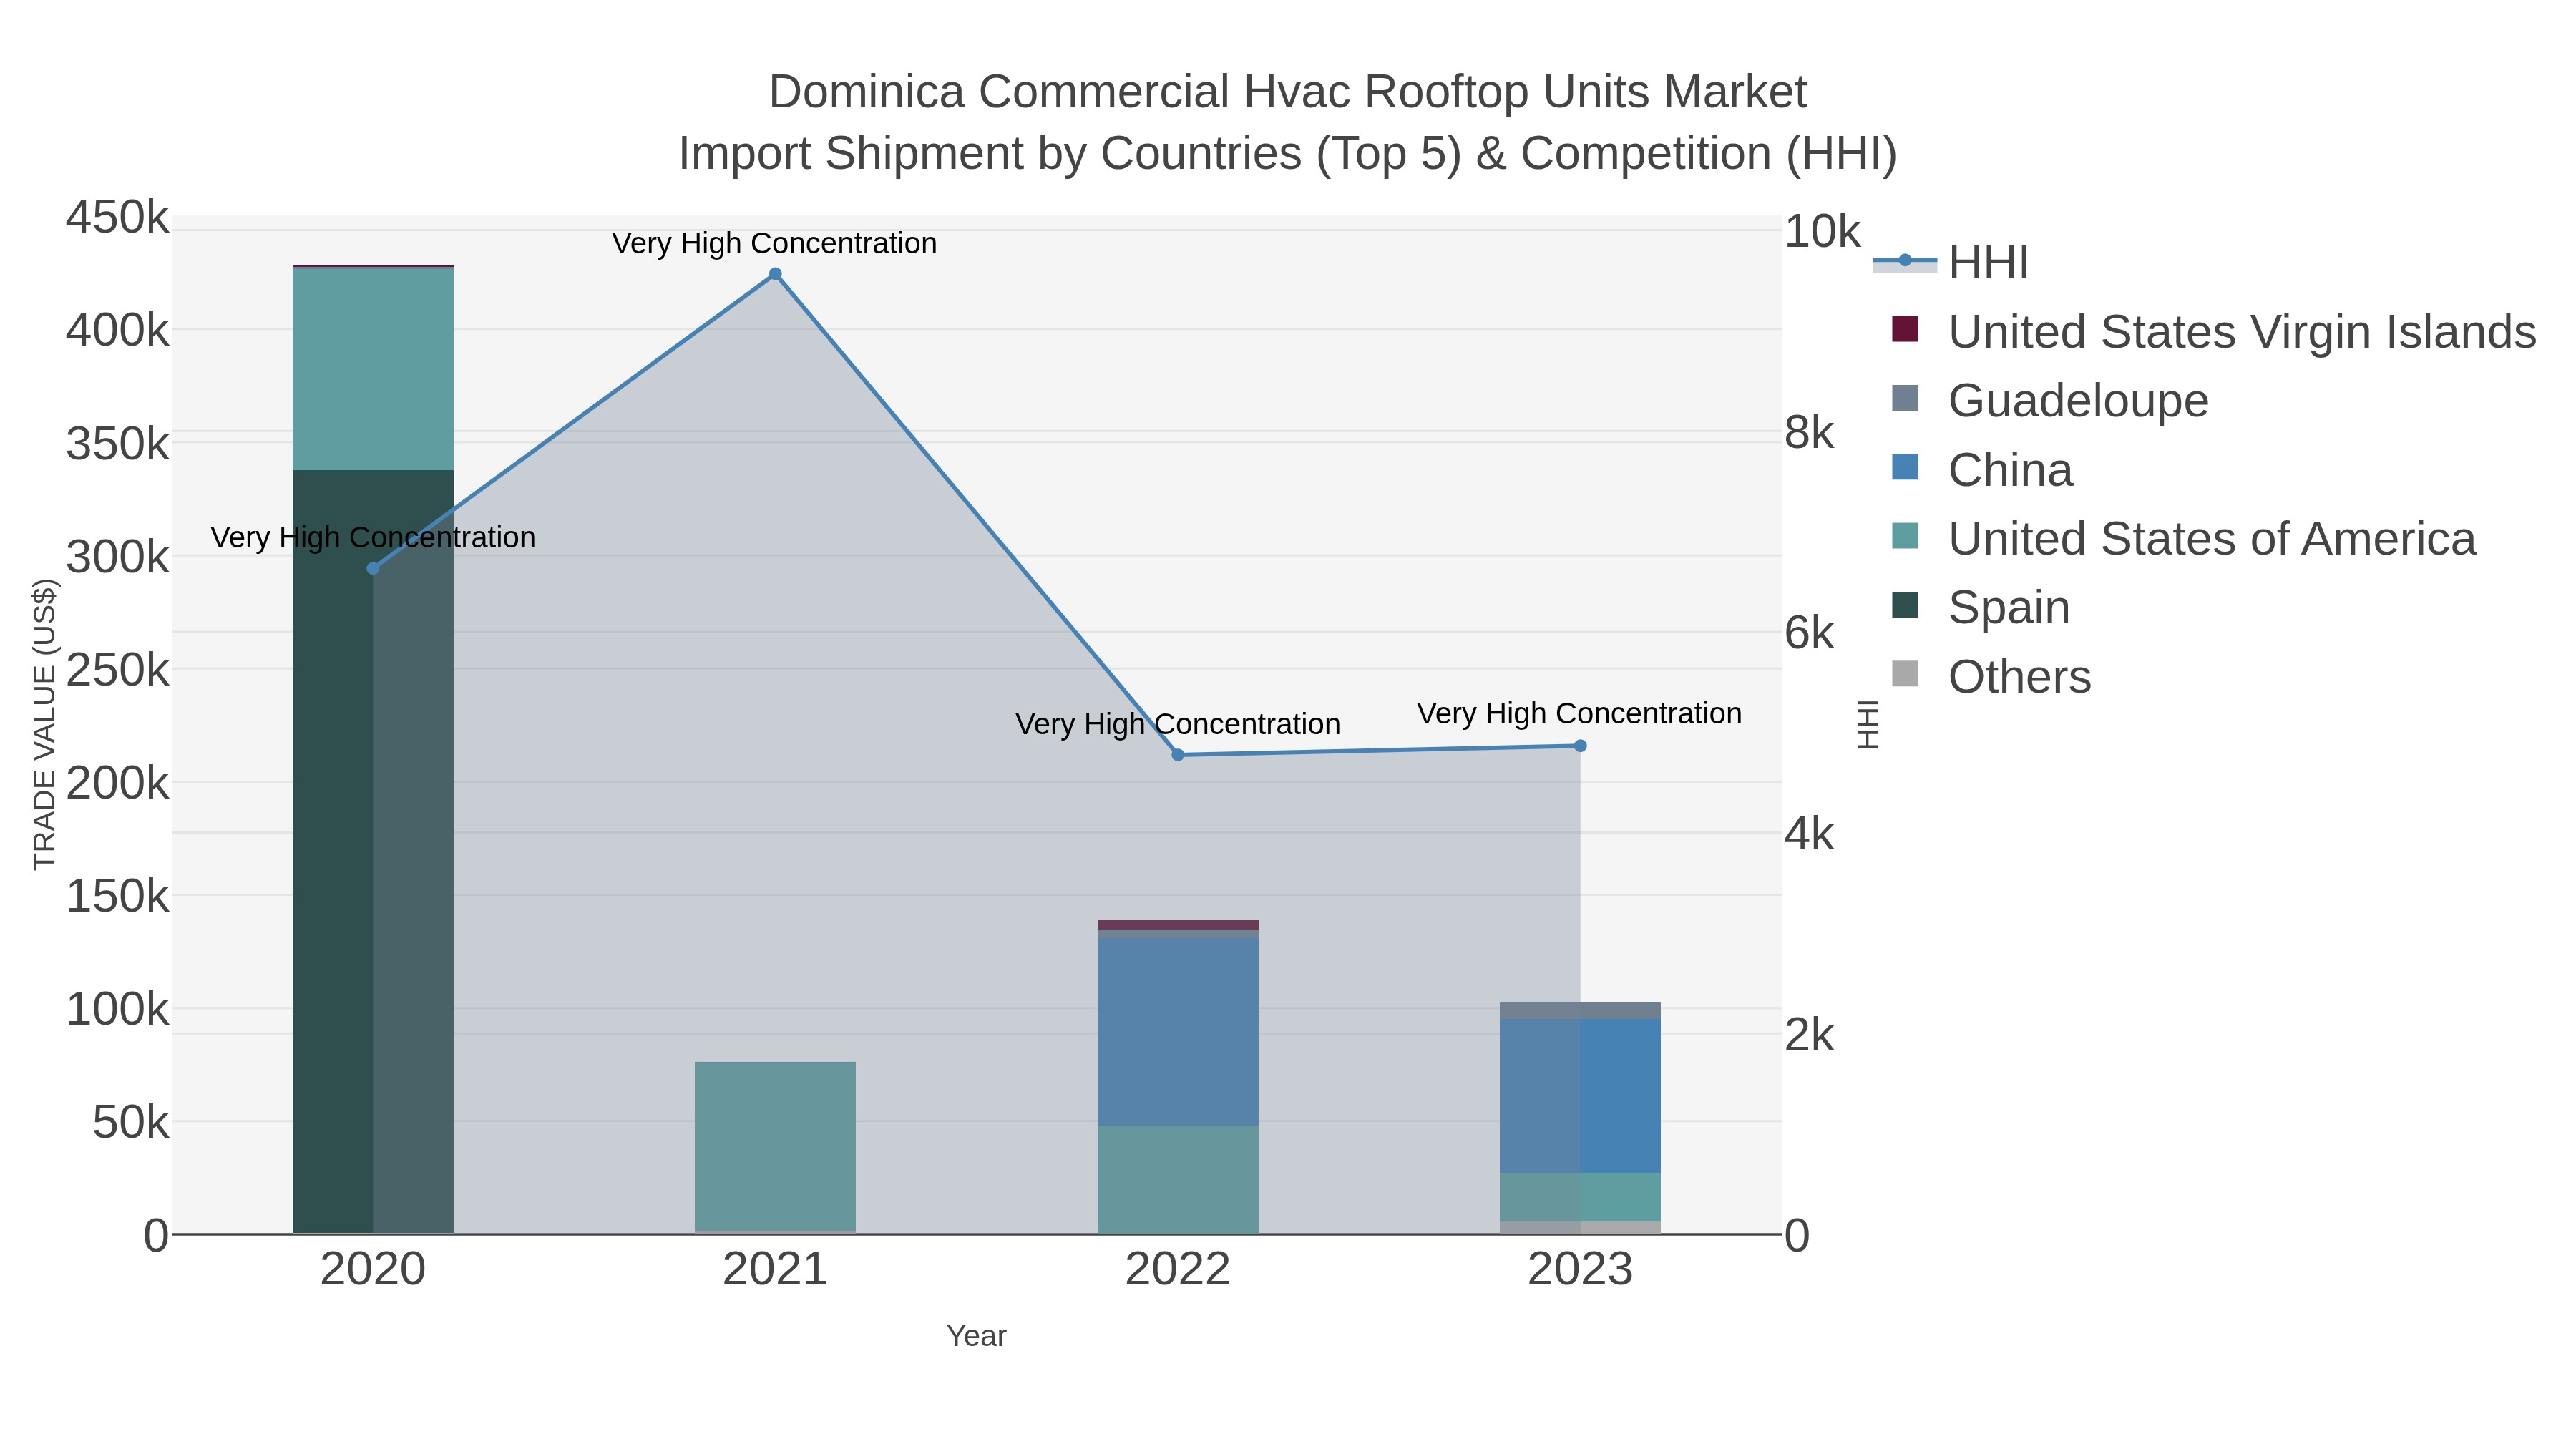Click the 450k trade value tick label
The width and height of the screenshot is (2576, 1449).
click(118, 217)
